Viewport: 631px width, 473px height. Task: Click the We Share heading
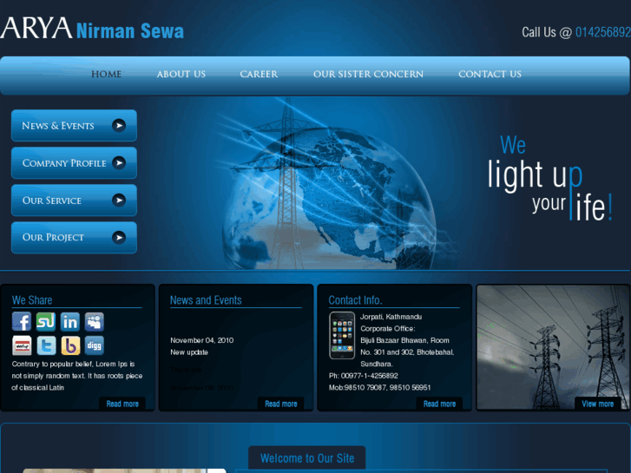tap(32, 300)
